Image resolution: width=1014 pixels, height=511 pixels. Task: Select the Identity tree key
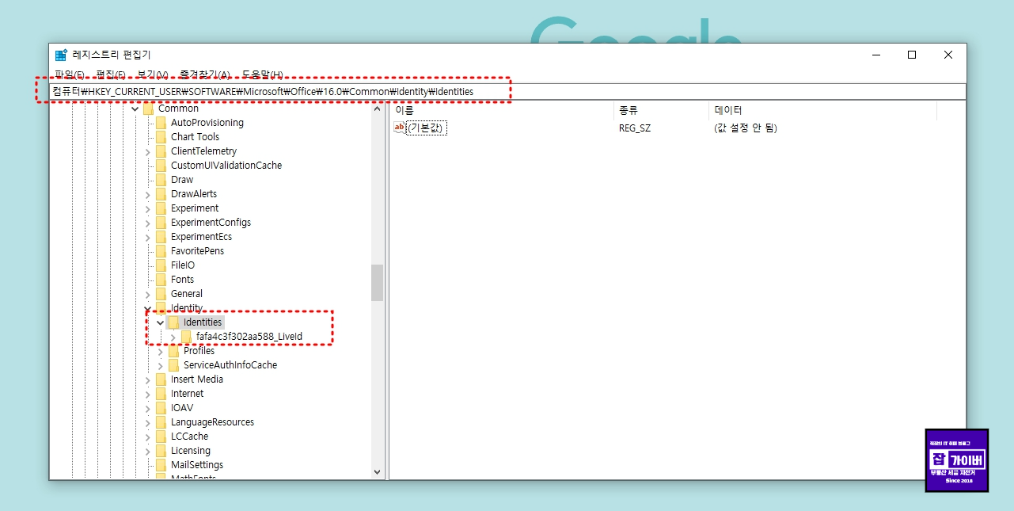187,308
